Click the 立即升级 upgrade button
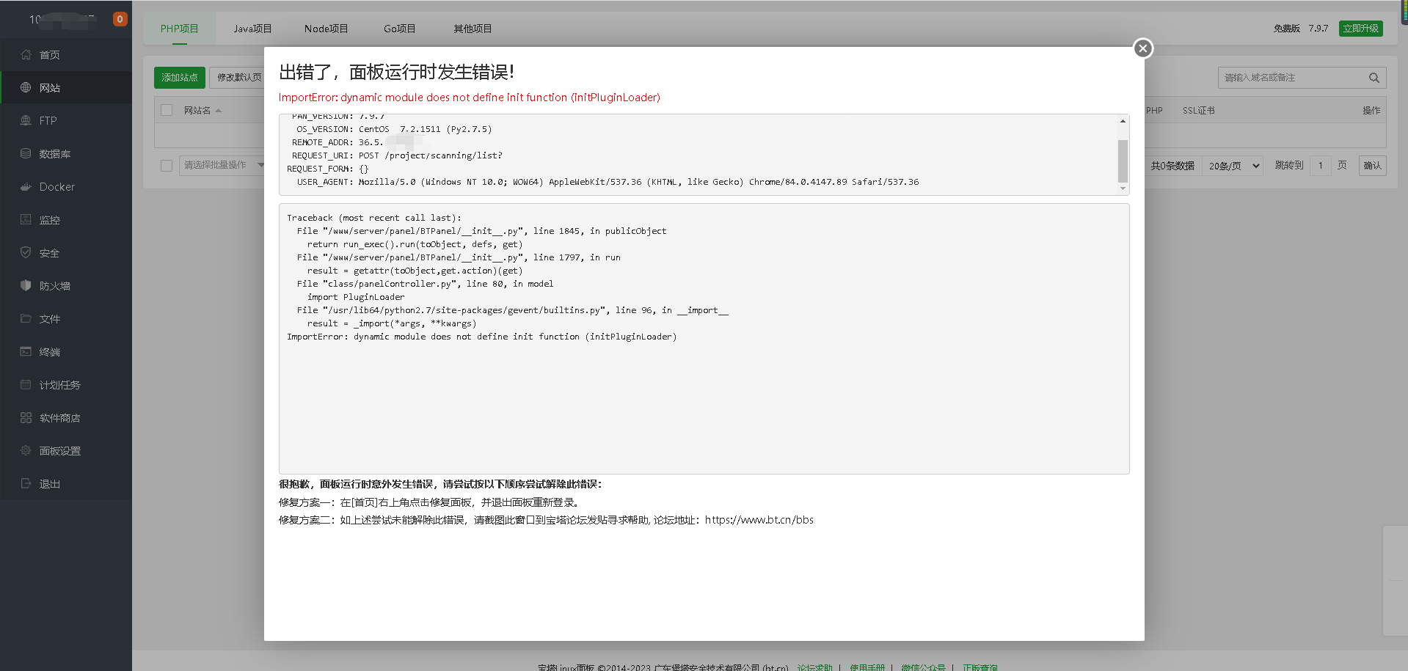Image resolution: width=1408 pixels, height=671 pixels. coord(1361,29)
